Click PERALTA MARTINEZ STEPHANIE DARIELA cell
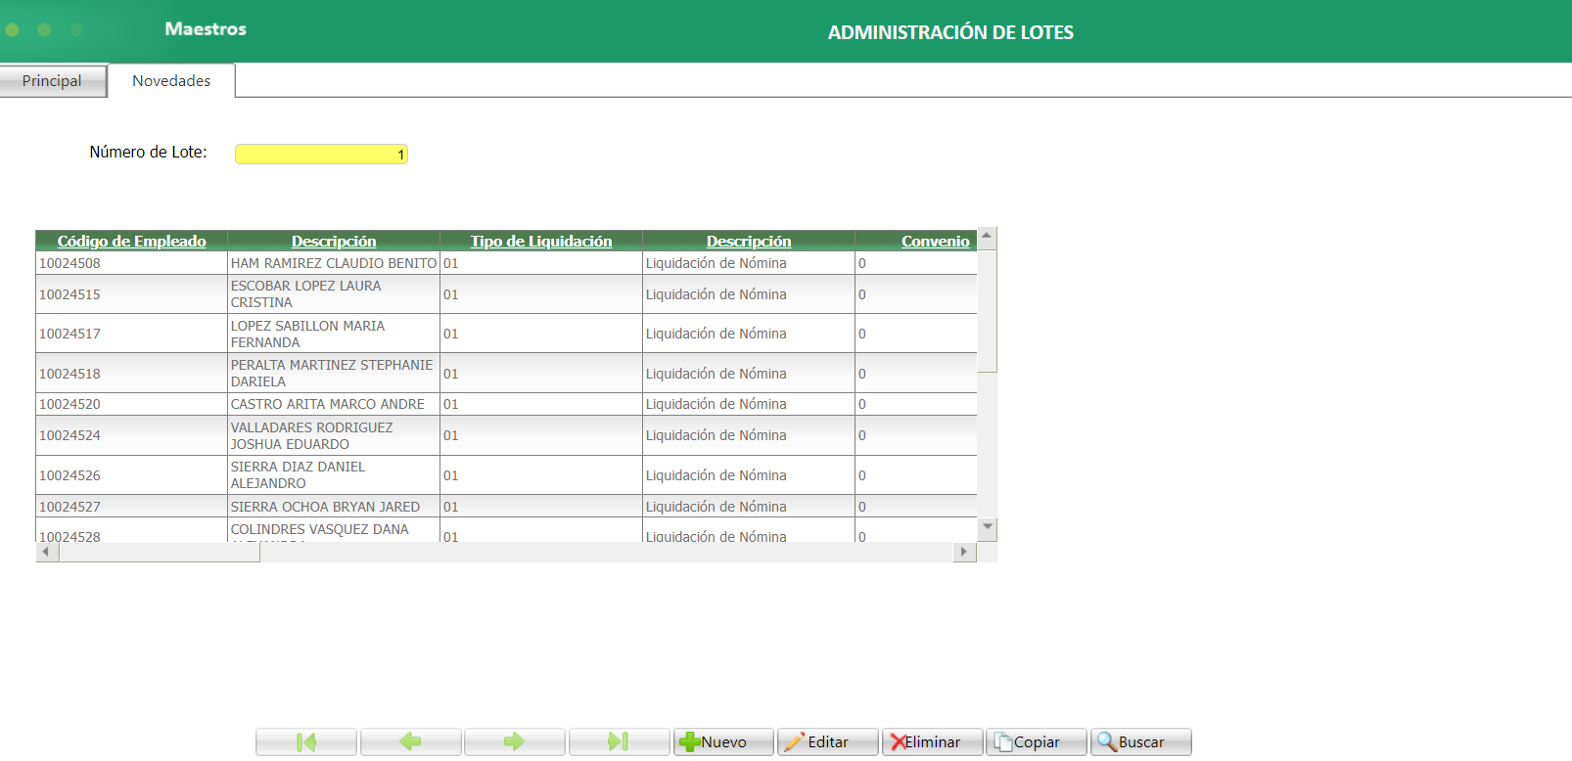Image resolution: width=1572 pixels, height=761 pixels. tap(334, 374)
